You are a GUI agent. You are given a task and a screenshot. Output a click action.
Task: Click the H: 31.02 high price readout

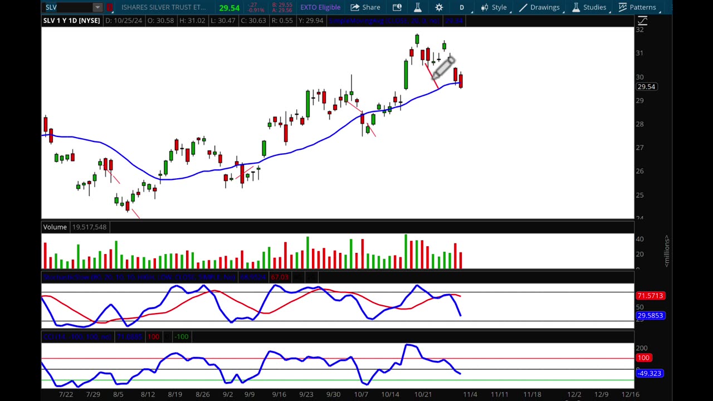pos(192,21)
